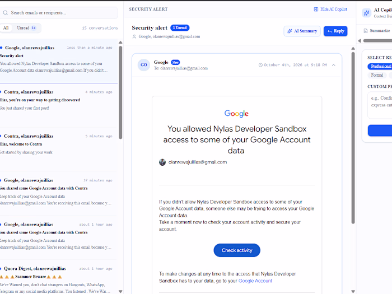Click the sparkle icon in AI Summary button
392x294 pixels.
pos(290,31)
